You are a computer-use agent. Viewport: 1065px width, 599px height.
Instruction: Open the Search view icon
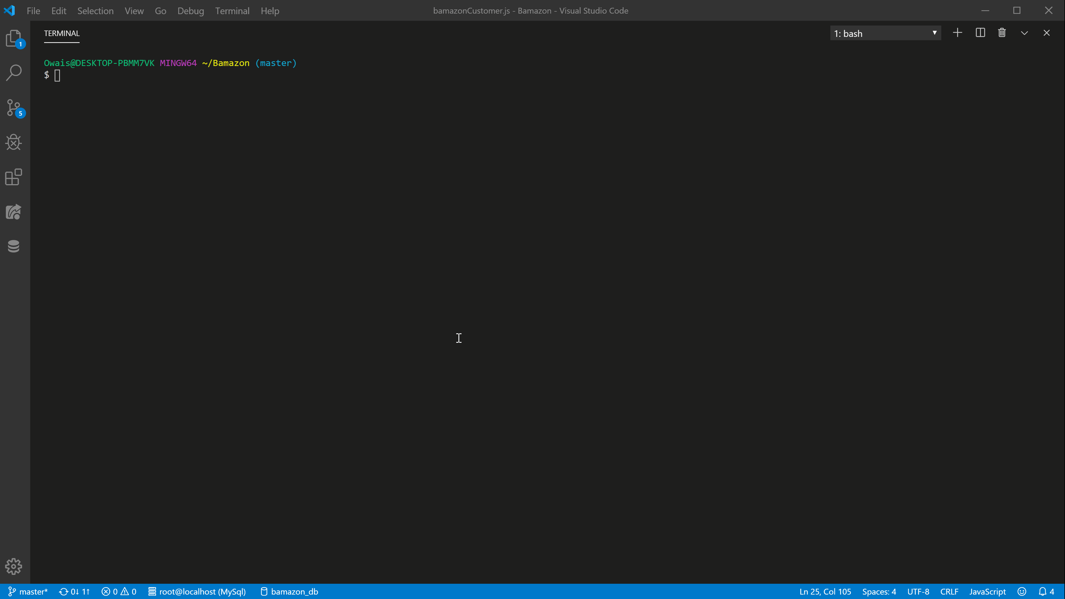pyautogui.click(x=14, y=73)
